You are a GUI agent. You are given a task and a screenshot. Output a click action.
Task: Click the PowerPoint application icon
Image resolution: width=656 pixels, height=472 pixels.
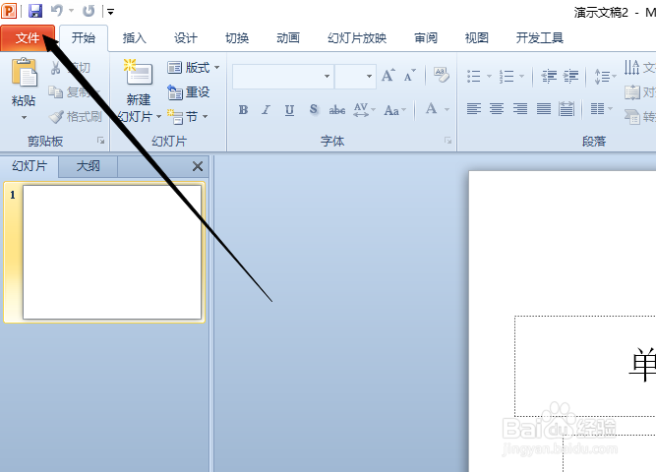coord(9,11)
